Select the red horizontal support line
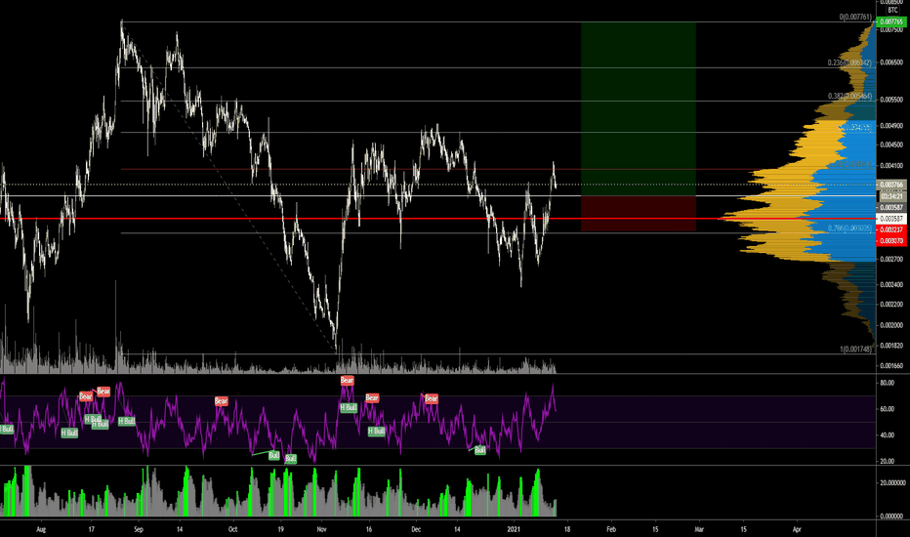This screenshot has height=537, width=910. (438, 219)
